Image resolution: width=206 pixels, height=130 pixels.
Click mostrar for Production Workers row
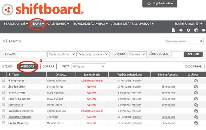point(137,117)
